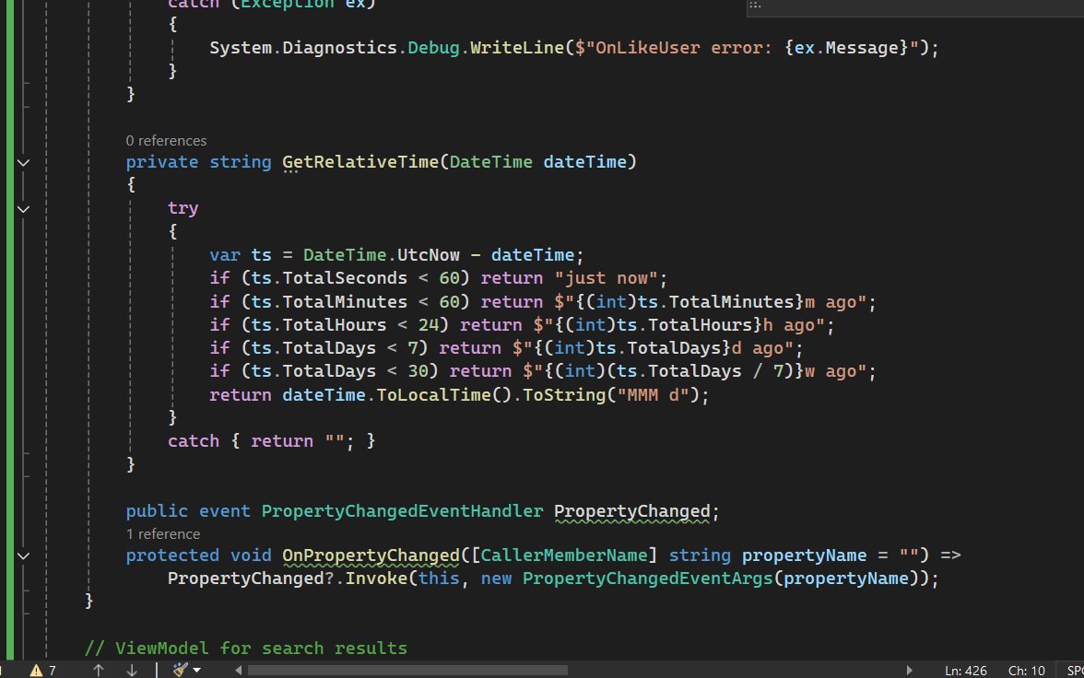The height and width of the screenshot is (678, 1084).
Task: Click the horizontal scrollbar left arrow
Action: 239,670
